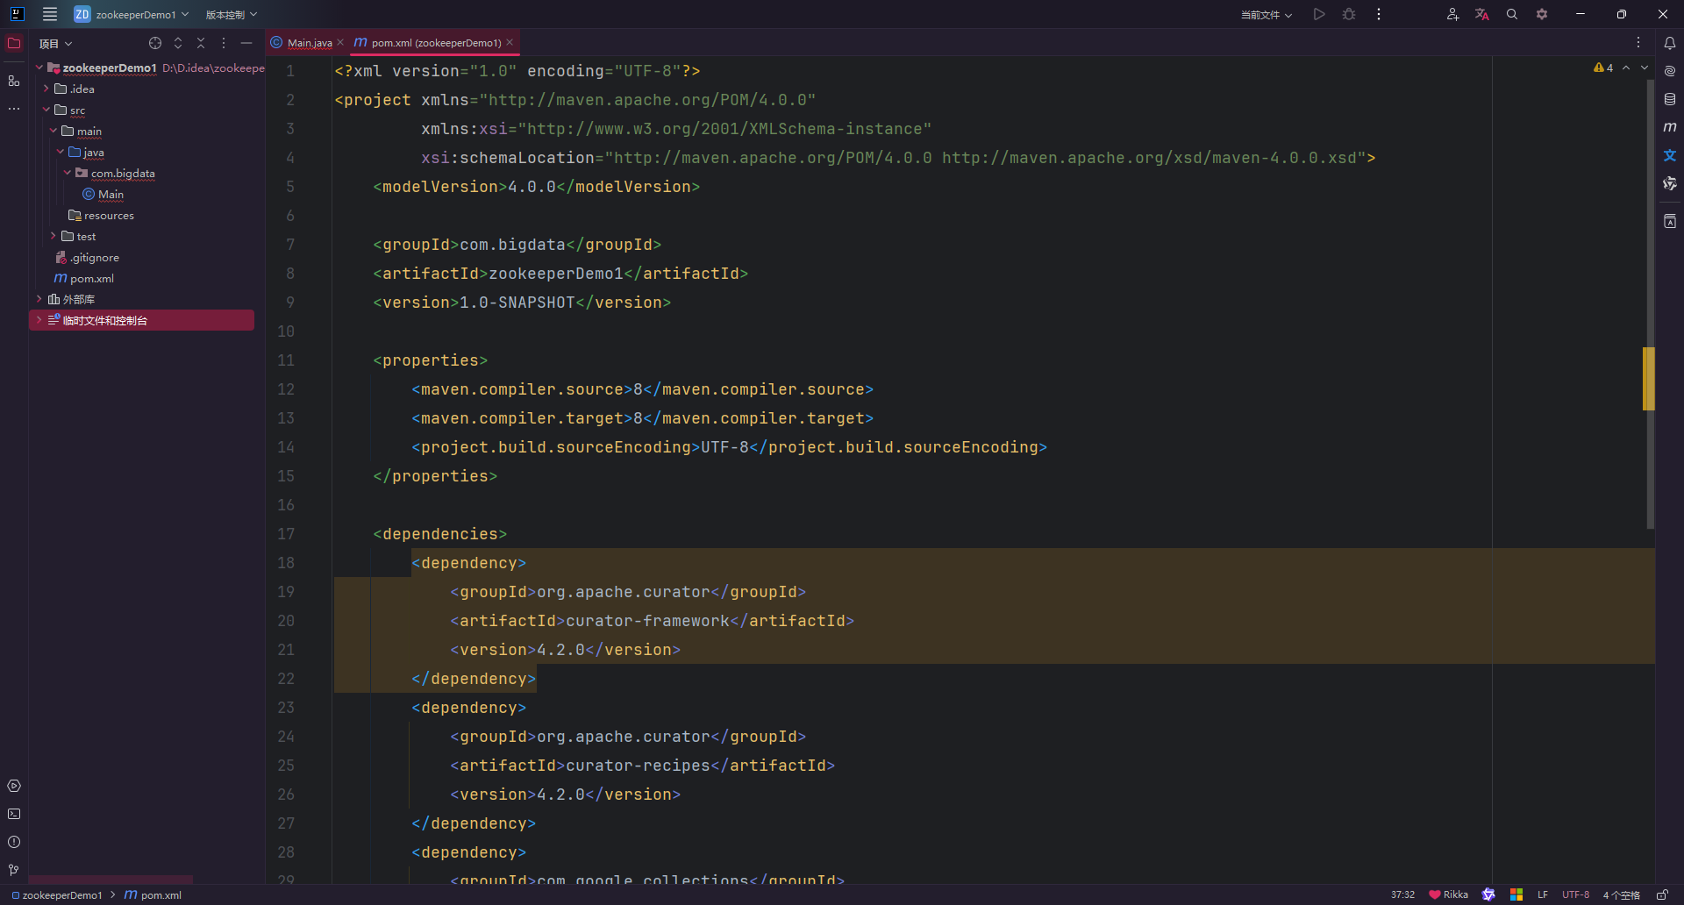Collapse the src folder
This screenshot has width=1684, height=905.
(46, 110)
